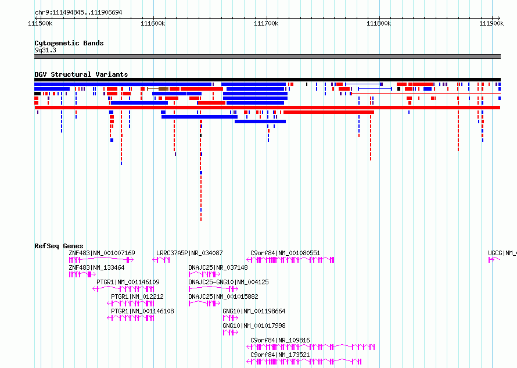Select the GNG10|NM_001017998 gene model glyph
Image resolution: width=517 pixels, height=368 pixels.
231,333
